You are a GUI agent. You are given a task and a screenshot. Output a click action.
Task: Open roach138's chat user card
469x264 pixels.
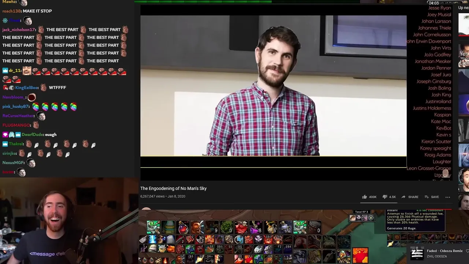[12, 11]
